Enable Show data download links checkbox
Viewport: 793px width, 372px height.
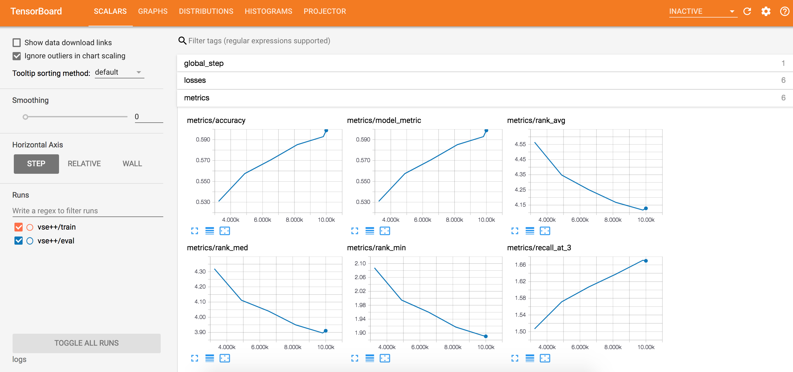pyautogui.click(x=17, y=43)
